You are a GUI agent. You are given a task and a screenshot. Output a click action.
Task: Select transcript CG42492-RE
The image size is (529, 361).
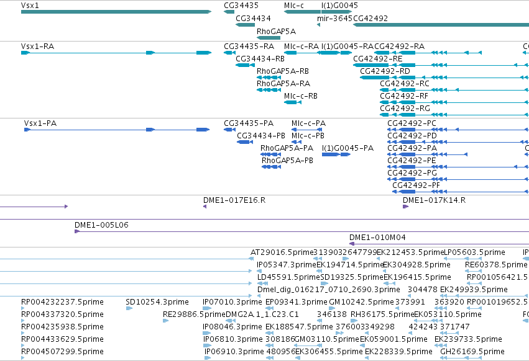click(x=441, y=65)
